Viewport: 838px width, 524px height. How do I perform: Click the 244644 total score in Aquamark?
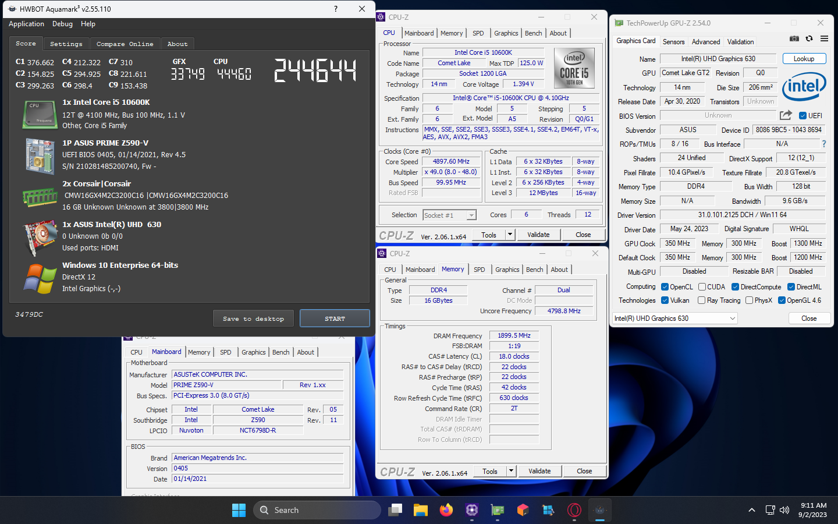click(x=315, y=71)
